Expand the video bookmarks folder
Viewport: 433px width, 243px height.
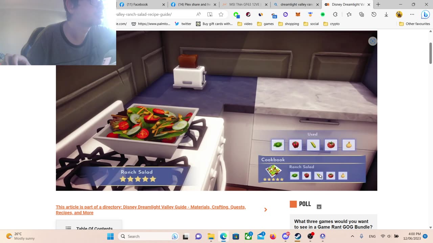point(245,24)
